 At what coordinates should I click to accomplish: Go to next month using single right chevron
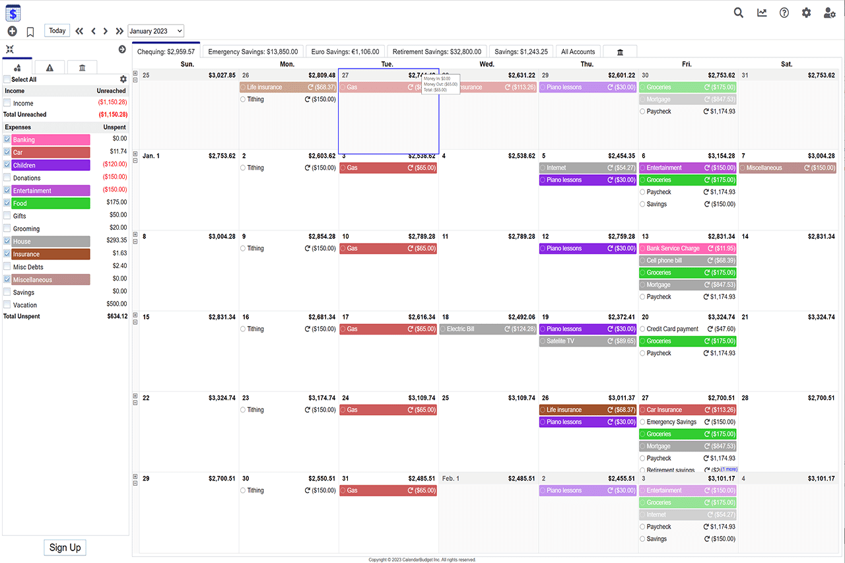tap(106, 31)
